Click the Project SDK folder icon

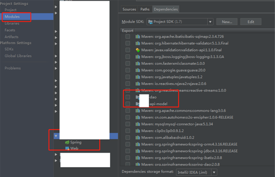click(x=150, y=22)
